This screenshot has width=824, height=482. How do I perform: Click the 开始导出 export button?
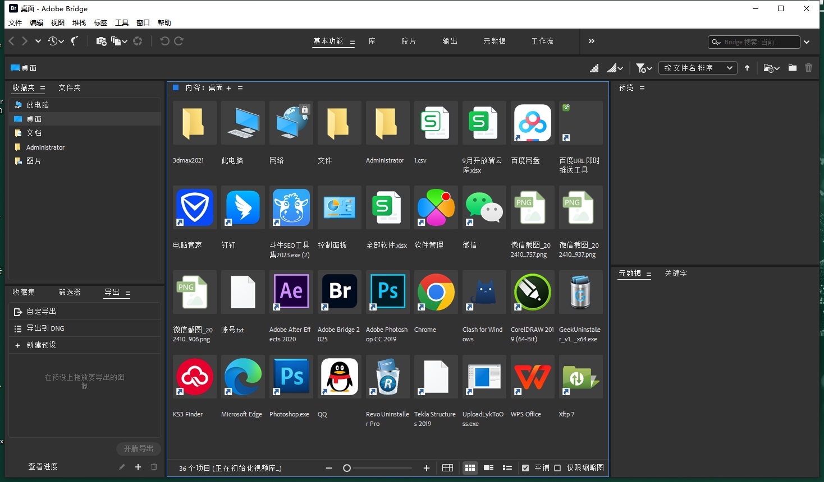click(138, 449)
